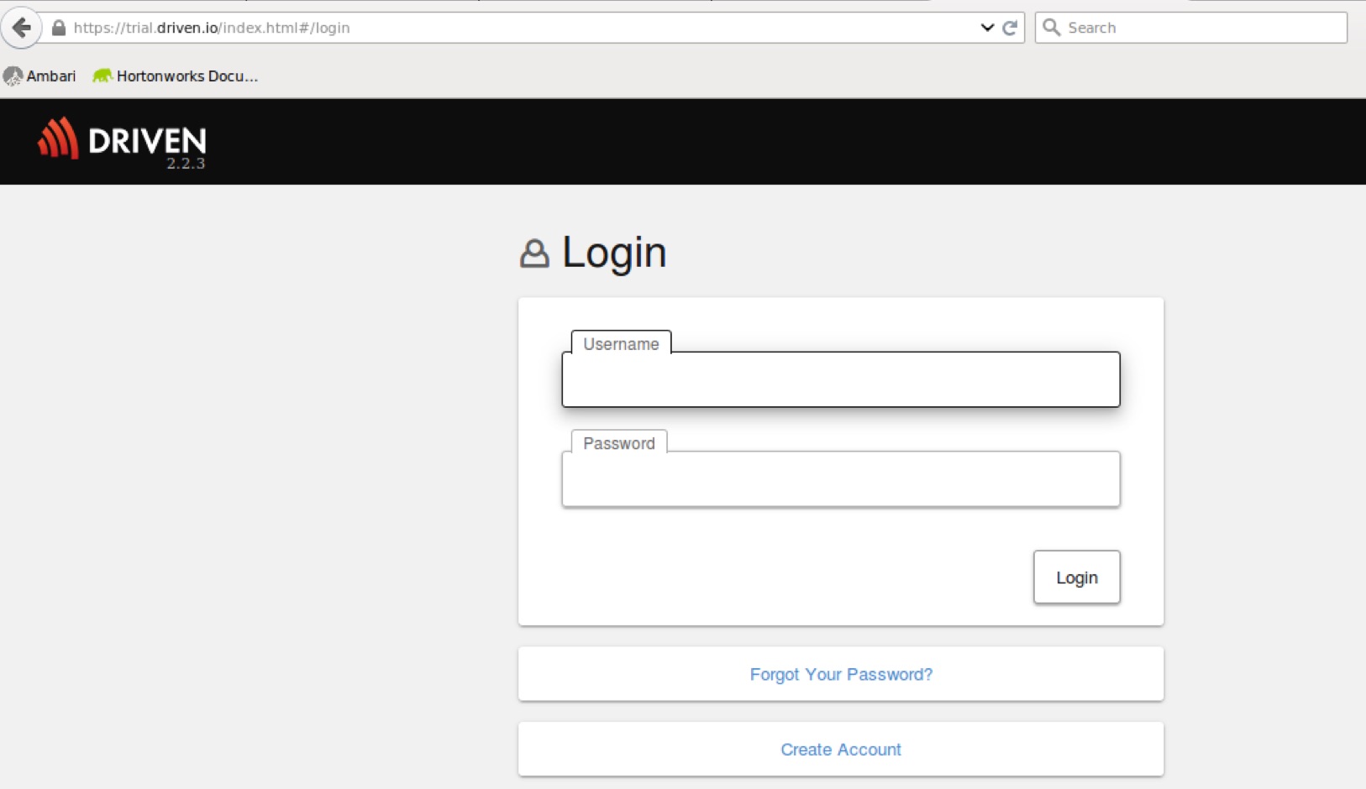This screenshot has height=789, width=1366.
Task: Click inside the Password input box
Action: click(840, 478)
